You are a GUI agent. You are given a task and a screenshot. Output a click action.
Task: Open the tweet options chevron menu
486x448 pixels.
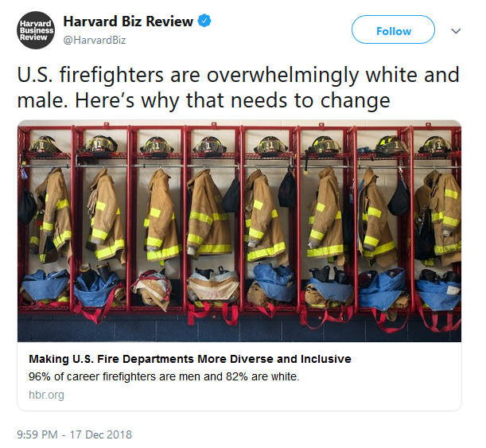pyautogui.click(x=455, y=31)
